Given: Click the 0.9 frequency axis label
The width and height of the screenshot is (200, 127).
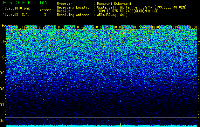Looking at the screenshot, I should pos(3,73).
